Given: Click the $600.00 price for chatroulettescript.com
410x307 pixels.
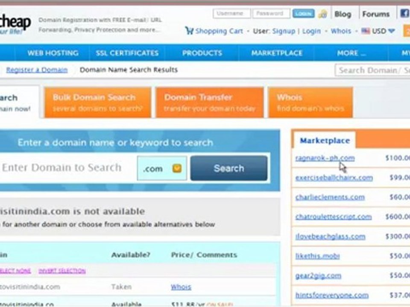Looking at the screenshot, I should [x=398, y=217].
